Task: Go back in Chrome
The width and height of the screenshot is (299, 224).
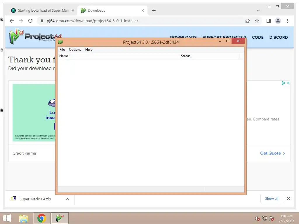Action: click(x=12, y=21)
